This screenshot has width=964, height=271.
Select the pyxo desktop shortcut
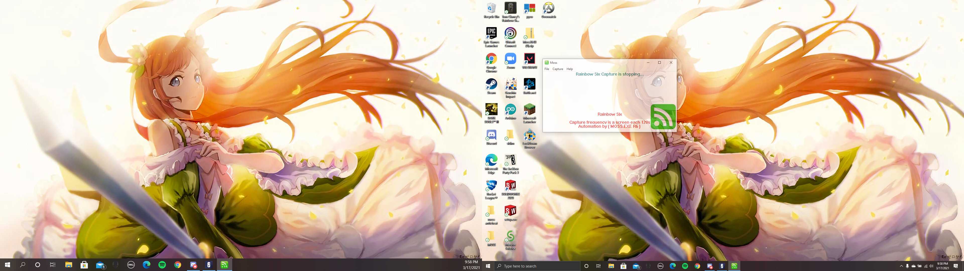pos(529,11)
